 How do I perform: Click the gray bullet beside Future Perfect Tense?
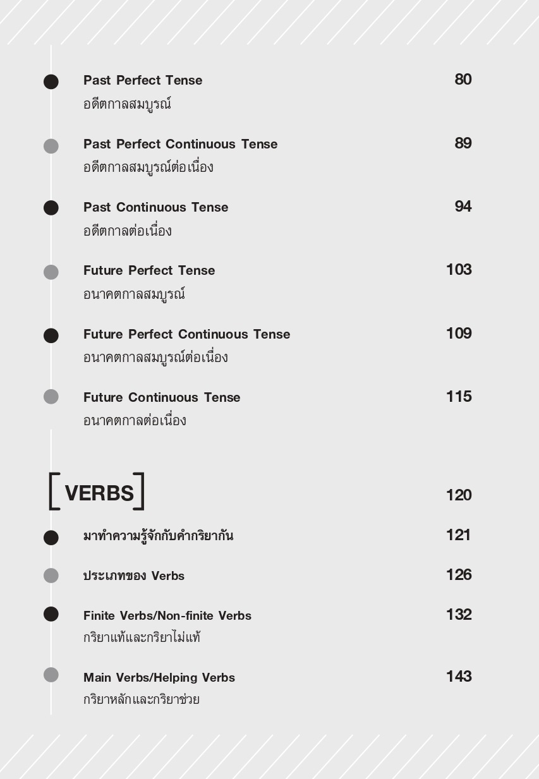[x=51, y=272]
